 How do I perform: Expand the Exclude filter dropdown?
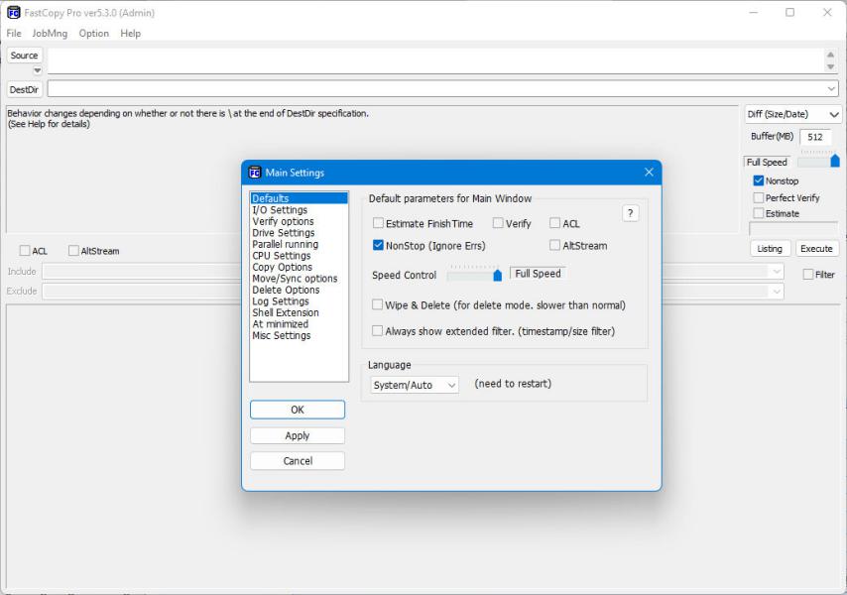(x=777, y=292)
